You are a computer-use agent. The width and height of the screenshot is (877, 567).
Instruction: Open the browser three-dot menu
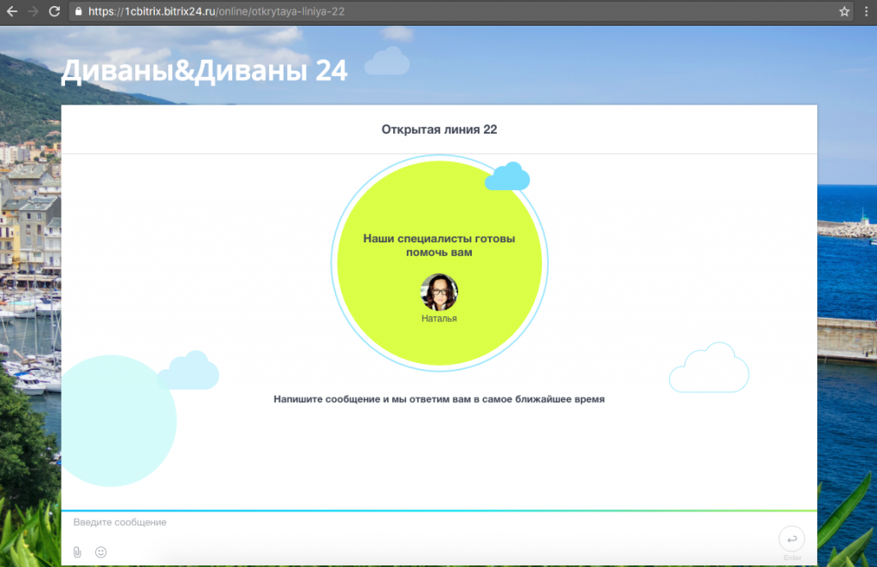(867, 11)
